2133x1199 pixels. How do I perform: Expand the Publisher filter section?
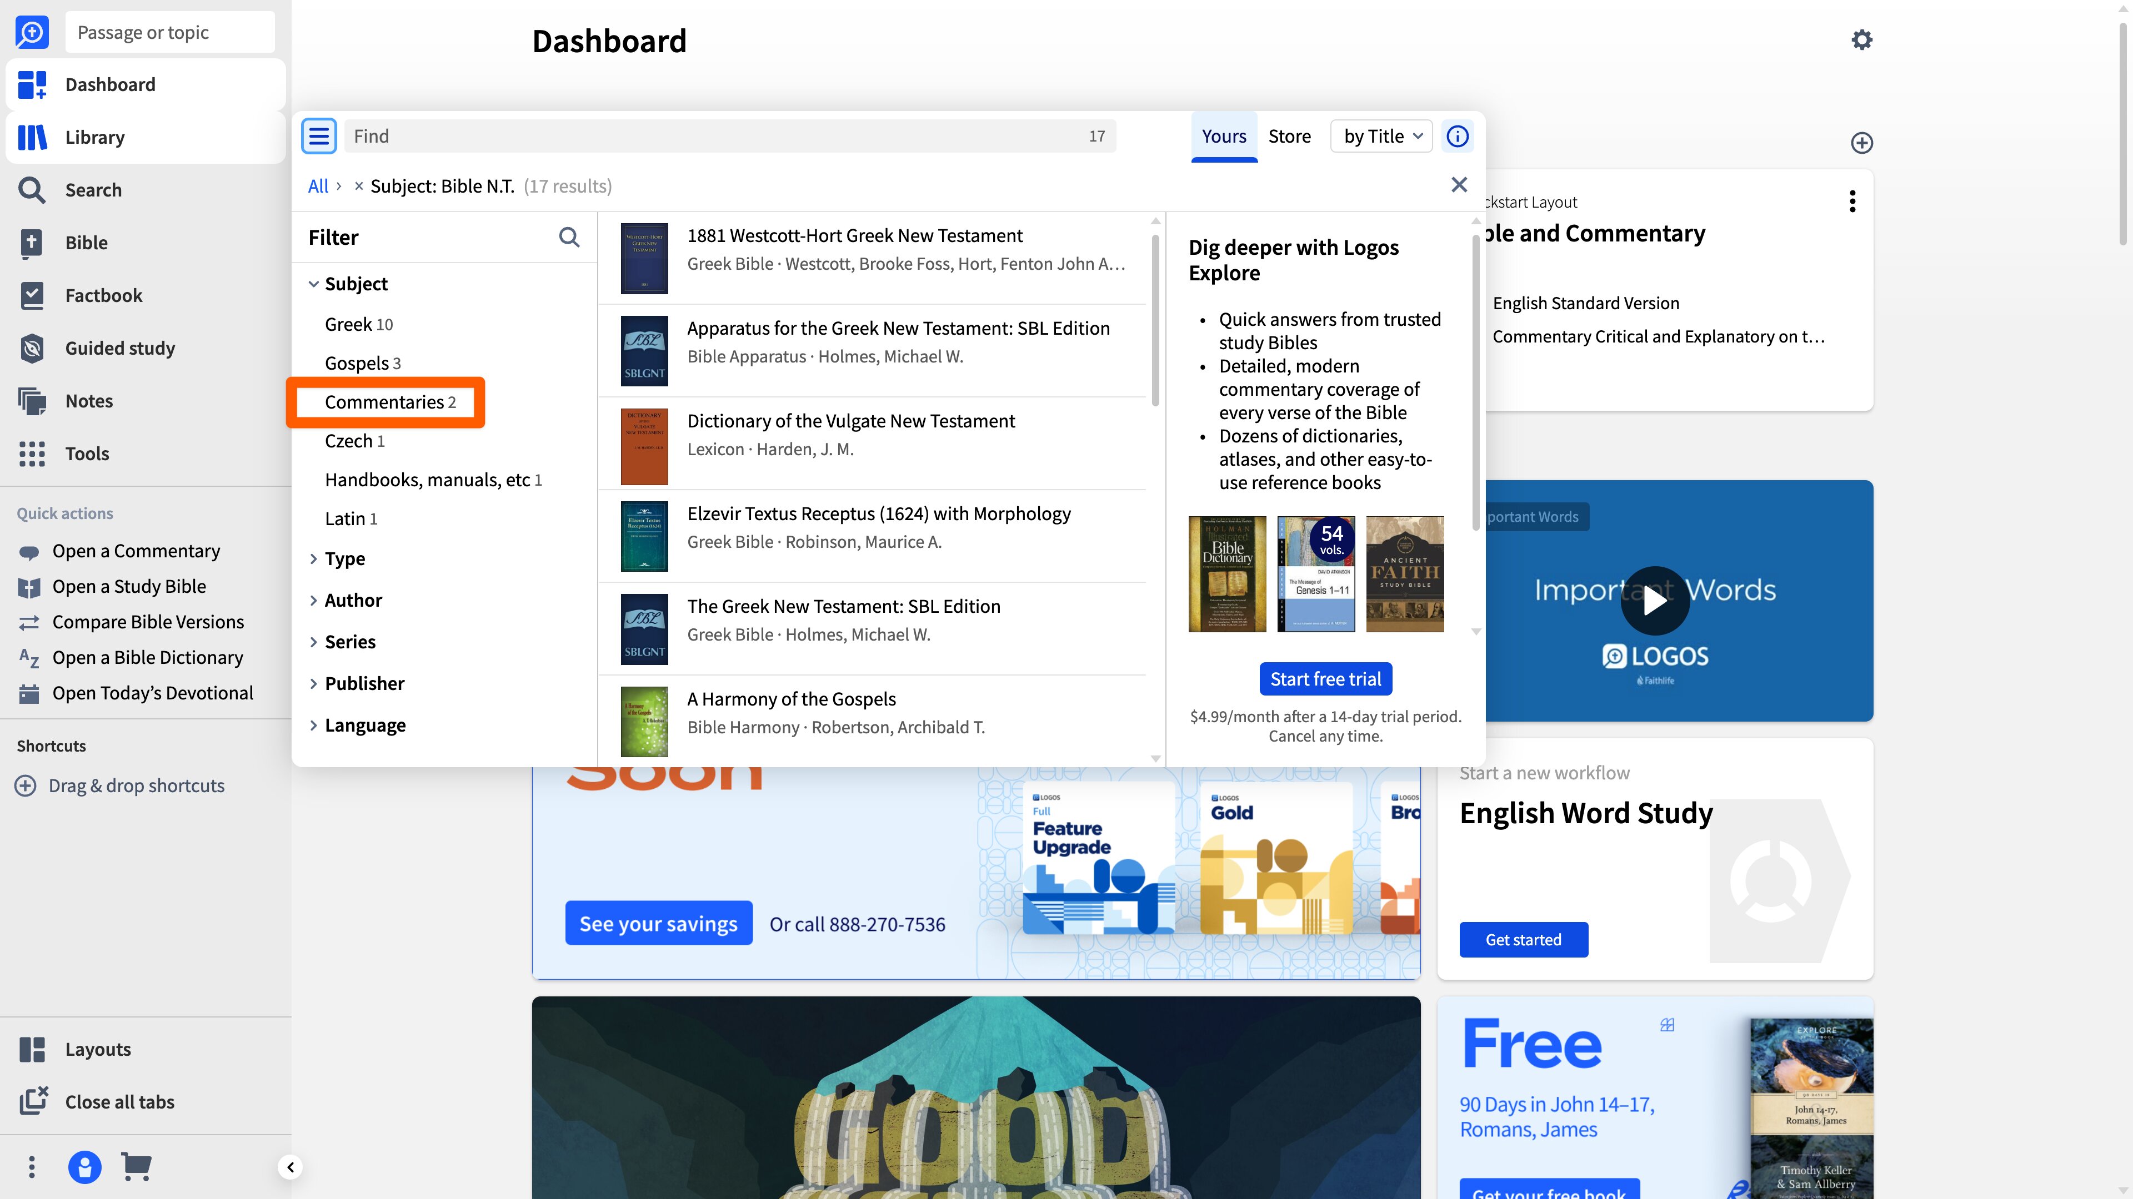(314, 683)
